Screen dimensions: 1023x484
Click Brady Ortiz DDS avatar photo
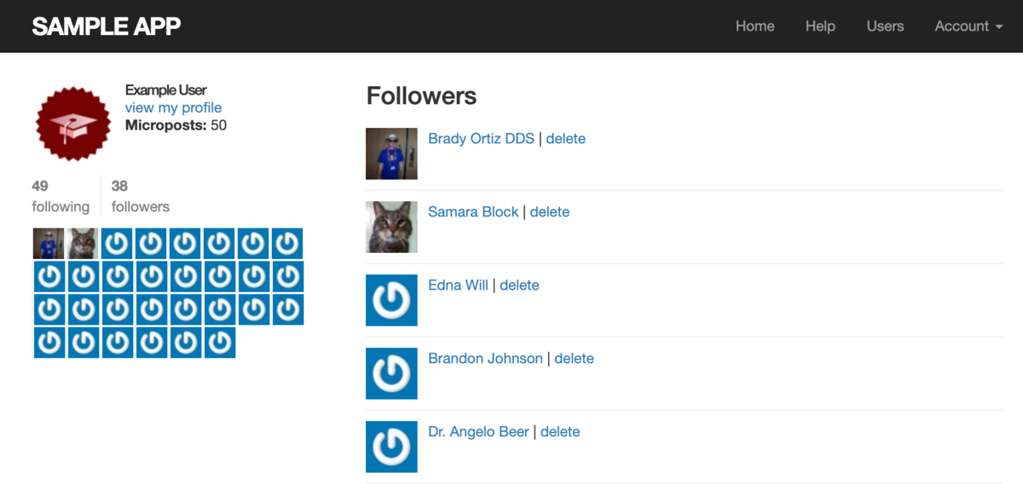(x=391, y=154)
